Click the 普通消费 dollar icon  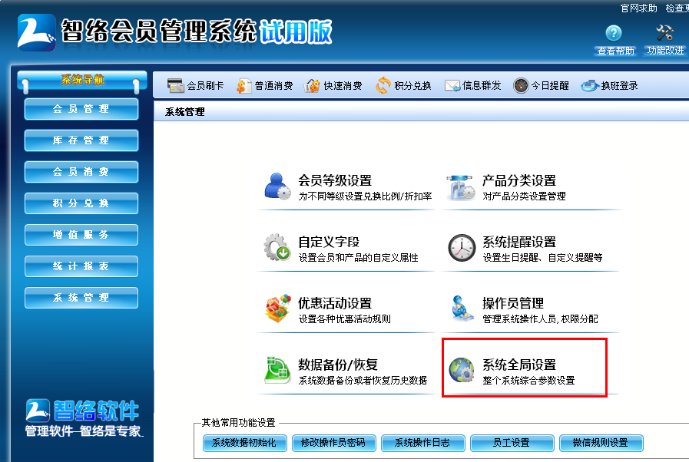click(x=243, y=85)
